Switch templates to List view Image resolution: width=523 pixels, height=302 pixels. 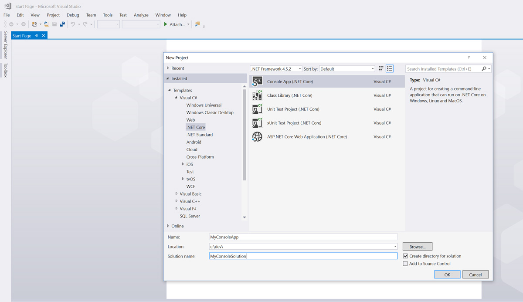pyautogui.click(x=390, y=68)
